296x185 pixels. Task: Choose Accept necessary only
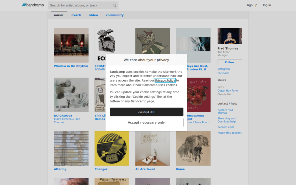click(147, 123)
